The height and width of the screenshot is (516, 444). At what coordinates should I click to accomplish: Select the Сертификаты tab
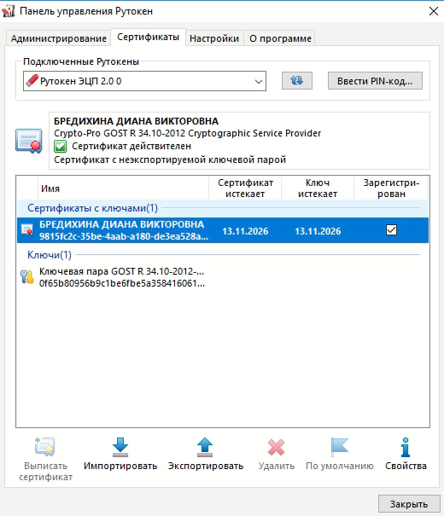pyautogui.click(x=148, y=37)
